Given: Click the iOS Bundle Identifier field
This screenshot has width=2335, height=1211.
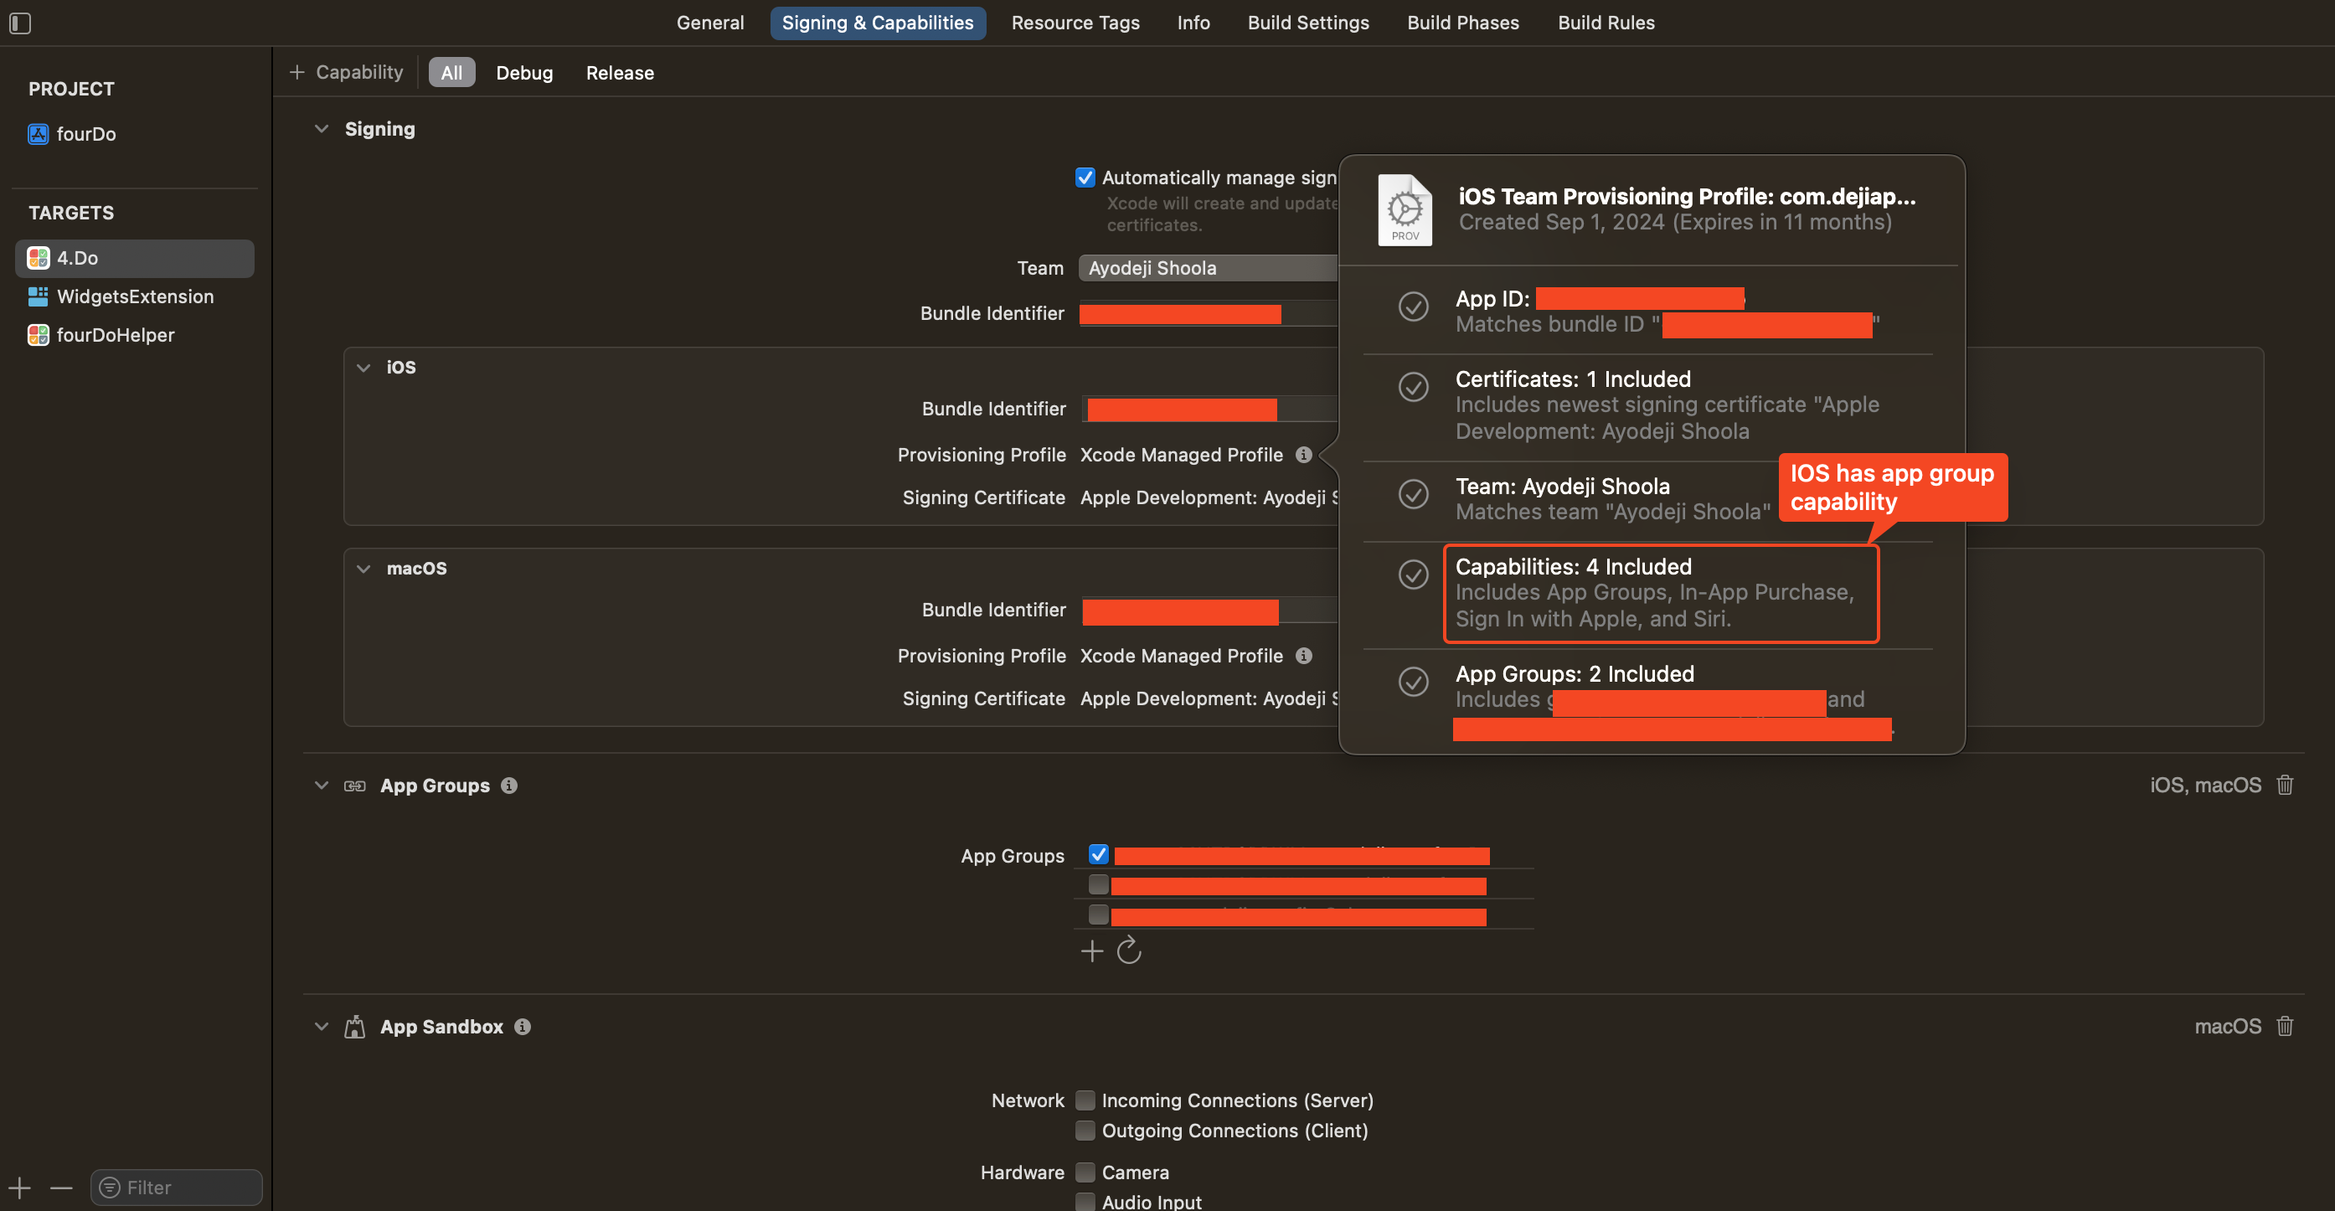Looking at the screenshot, I should [x=1209, y=410].
